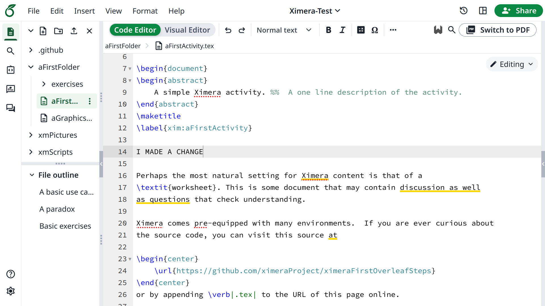
Task: Click Switch to PDF button
Action: tap(498, 30)
